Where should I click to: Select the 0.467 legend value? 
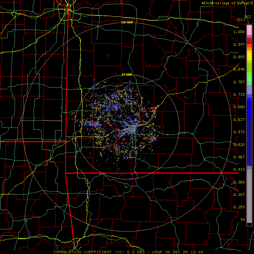[239, 157]
